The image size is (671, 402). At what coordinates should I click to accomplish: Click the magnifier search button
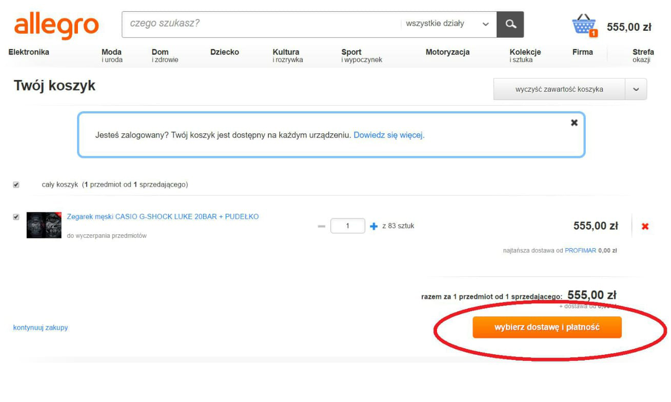click(x=510, y=24)
